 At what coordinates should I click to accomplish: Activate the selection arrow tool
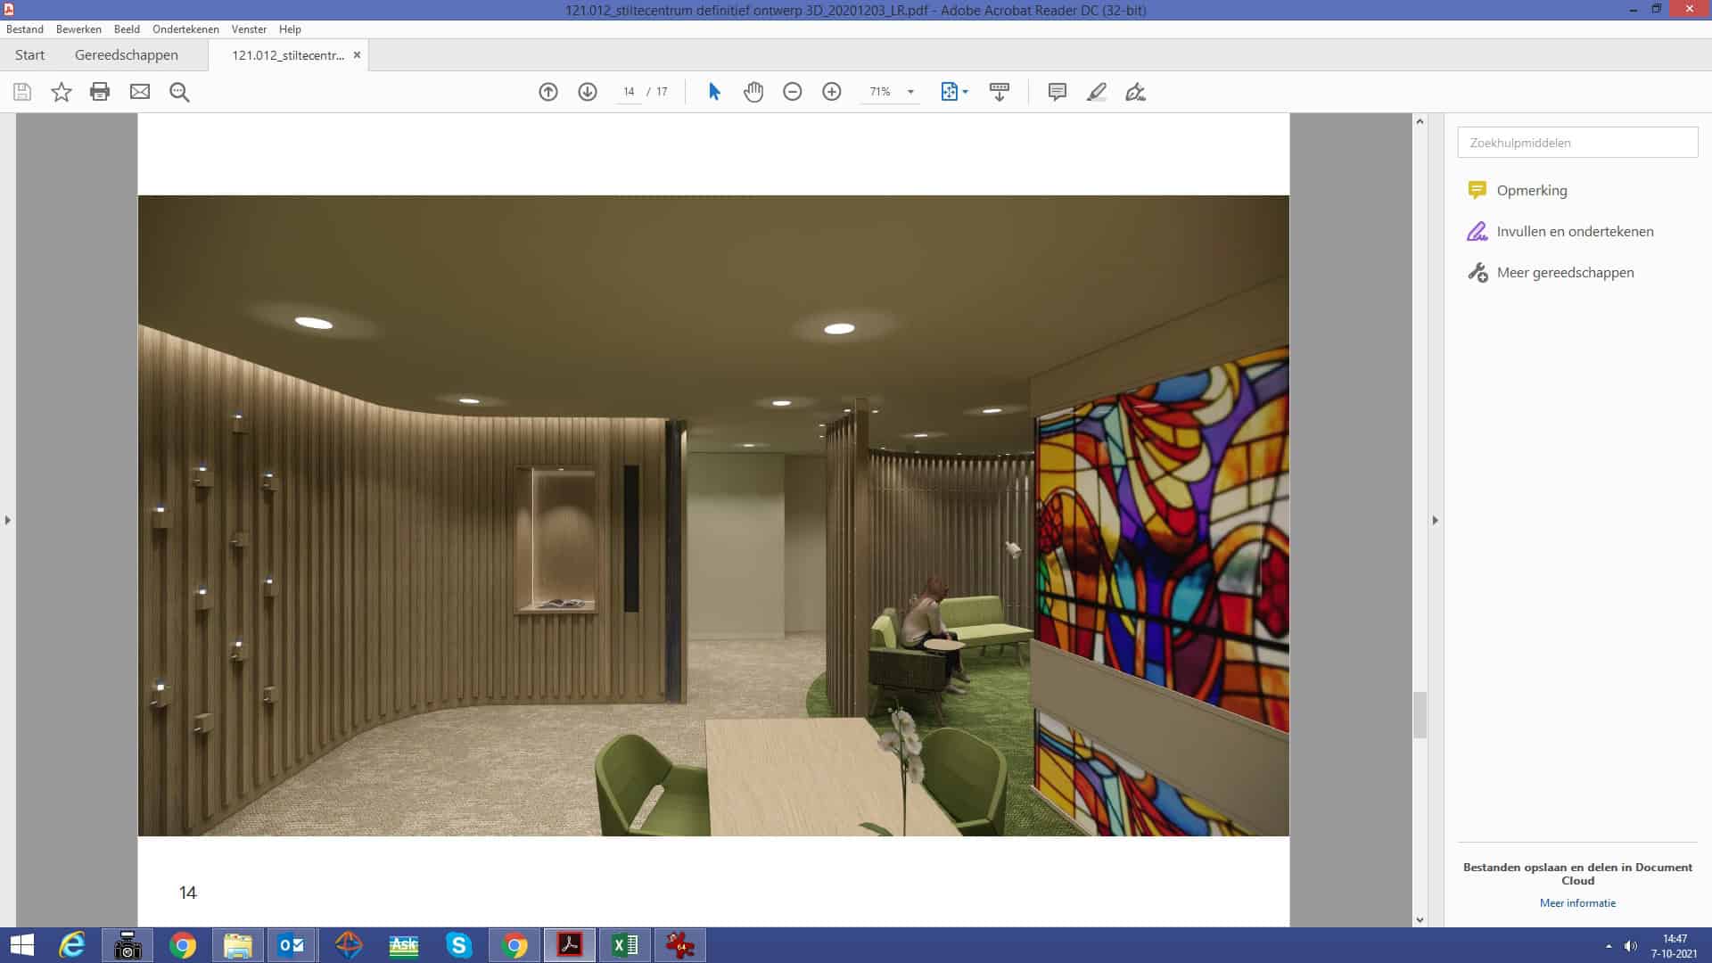(714, 92)
